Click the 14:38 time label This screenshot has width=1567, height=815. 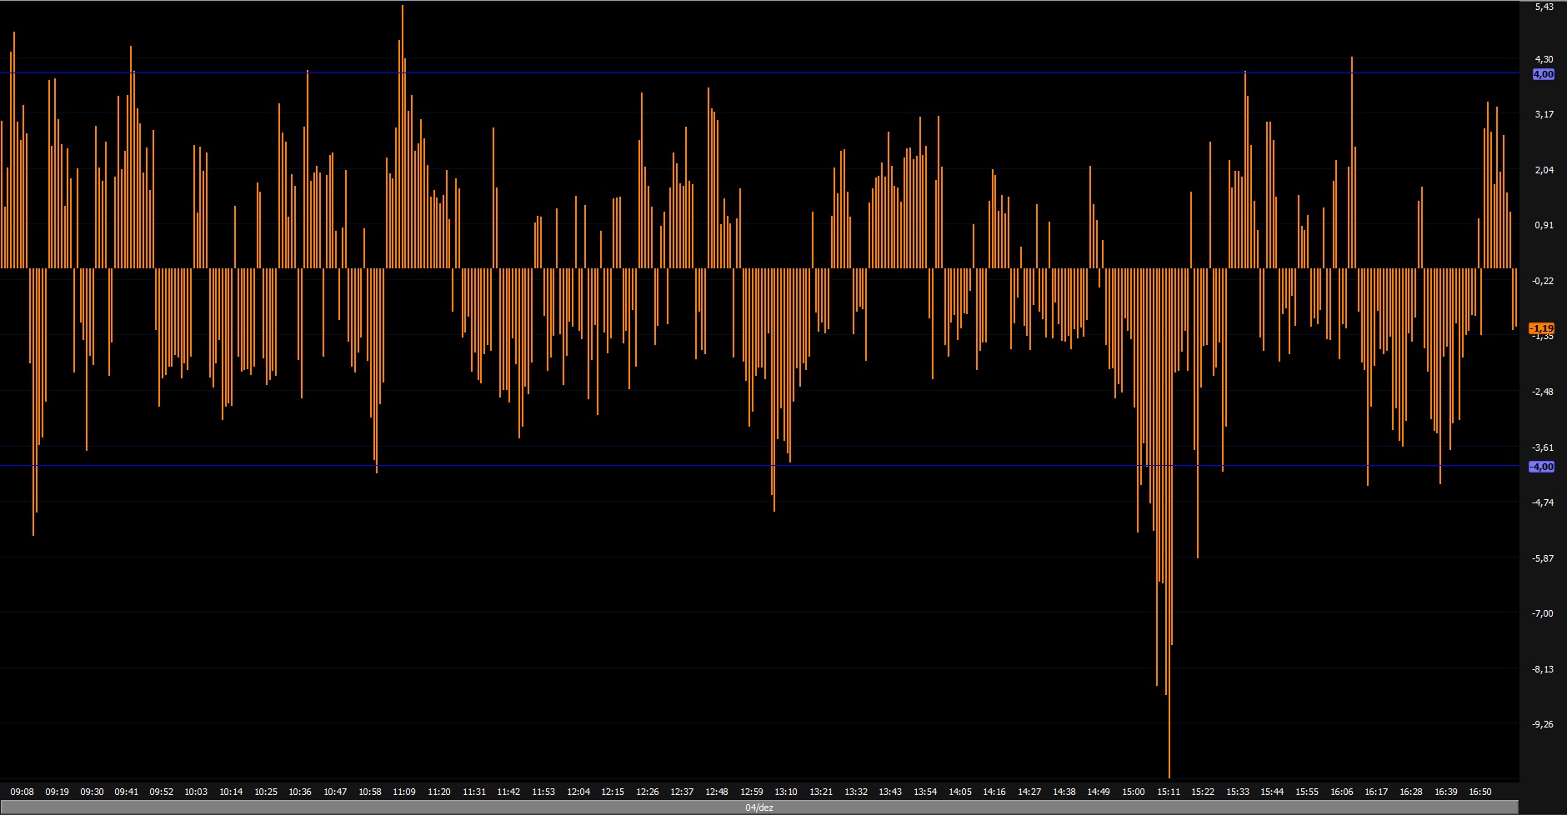(1064, 792)
